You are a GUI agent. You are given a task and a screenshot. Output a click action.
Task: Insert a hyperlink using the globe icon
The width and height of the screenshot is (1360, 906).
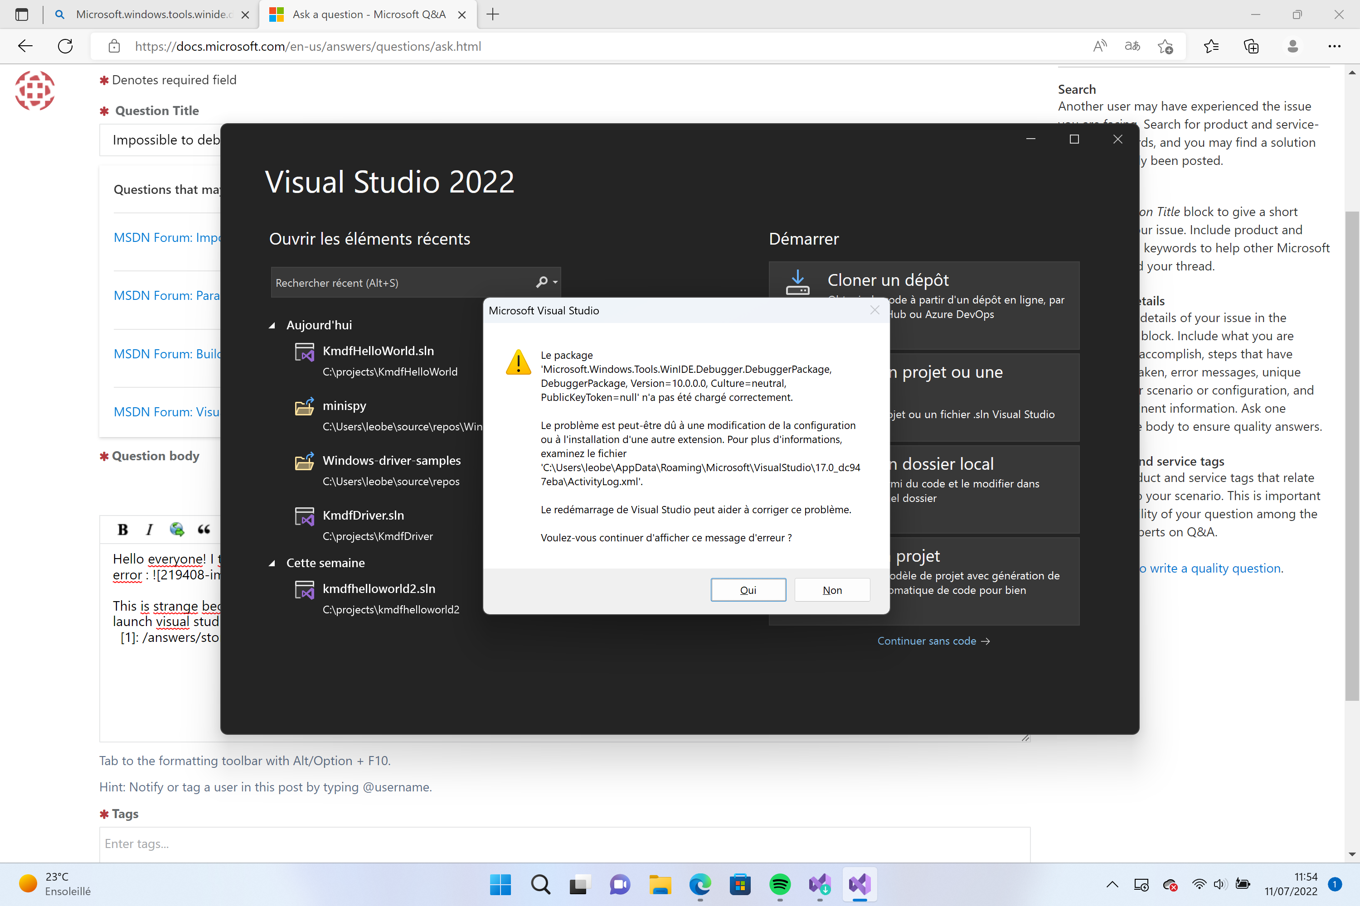click(x=176, y=529)
